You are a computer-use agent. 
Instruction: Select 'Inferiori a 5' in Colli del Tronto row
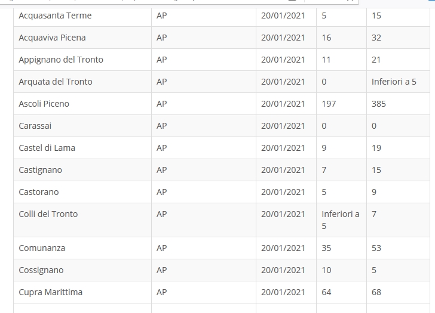click(341, 220)
